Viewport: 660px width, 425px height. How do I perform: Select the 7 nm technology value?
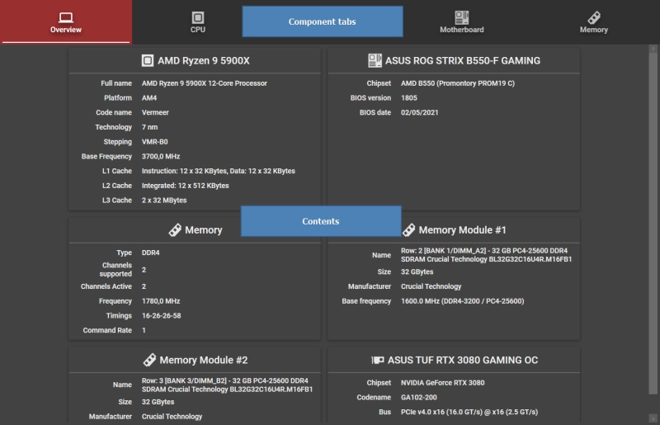(149, 127)
